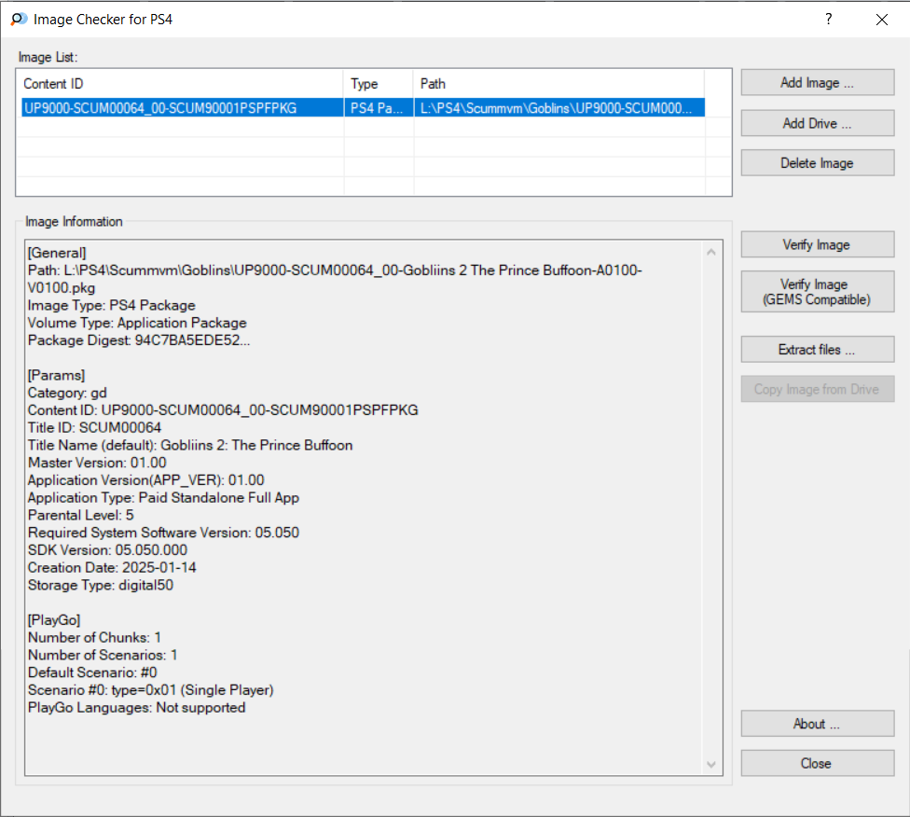Click the Image Checker app icon
The image size is (910, 817).
pos(19,20)
